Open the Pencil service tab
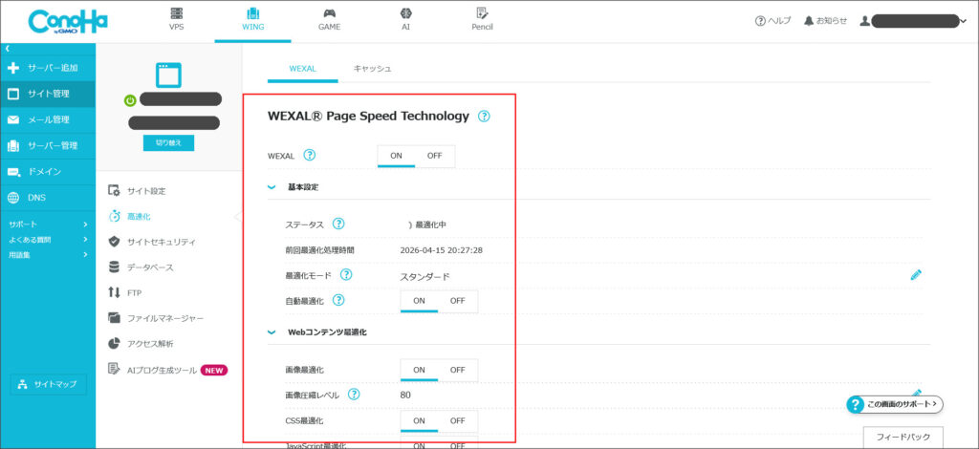 point(482,19)
